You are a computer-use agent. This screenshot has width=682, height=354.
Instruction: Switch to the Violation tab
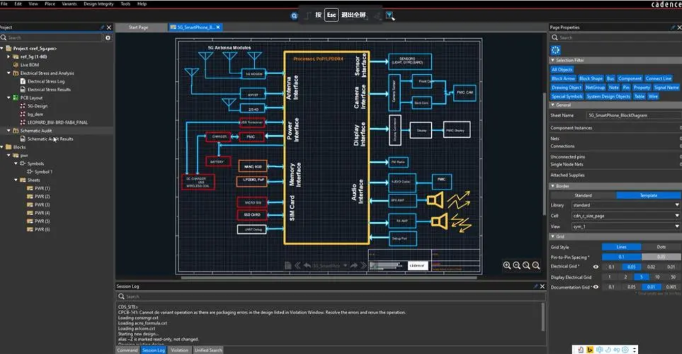(x=179, y=350)
